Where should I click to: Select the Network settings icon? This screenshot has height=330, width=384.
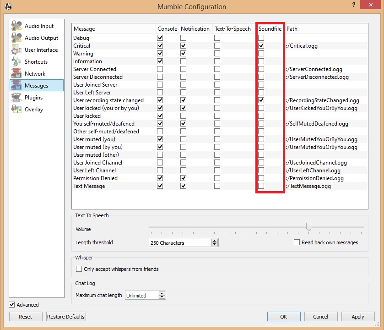(16, 73)
